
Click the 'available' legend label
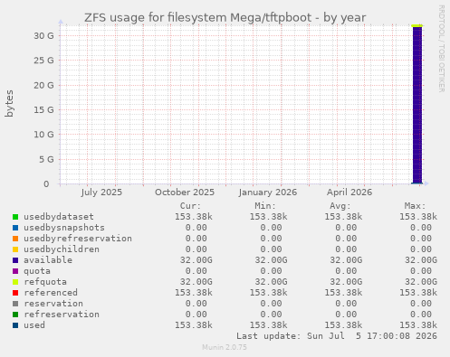[48, 260]
